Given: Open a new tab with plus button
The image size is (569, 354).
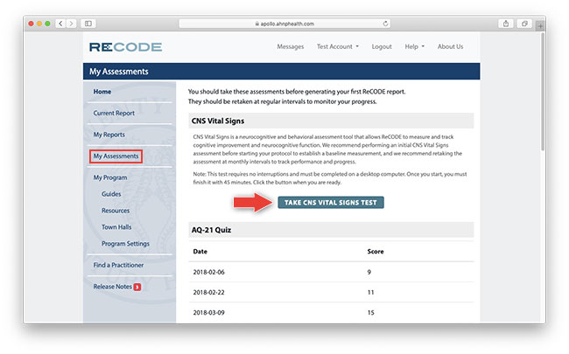Looking at the screenshot, I should click(x=539, y=25).
